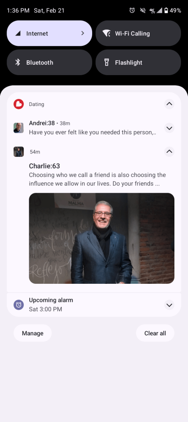This screenshot has width=188, height=422.
Task: Open the Charlie:63 message notification
Action: [97, 174]
